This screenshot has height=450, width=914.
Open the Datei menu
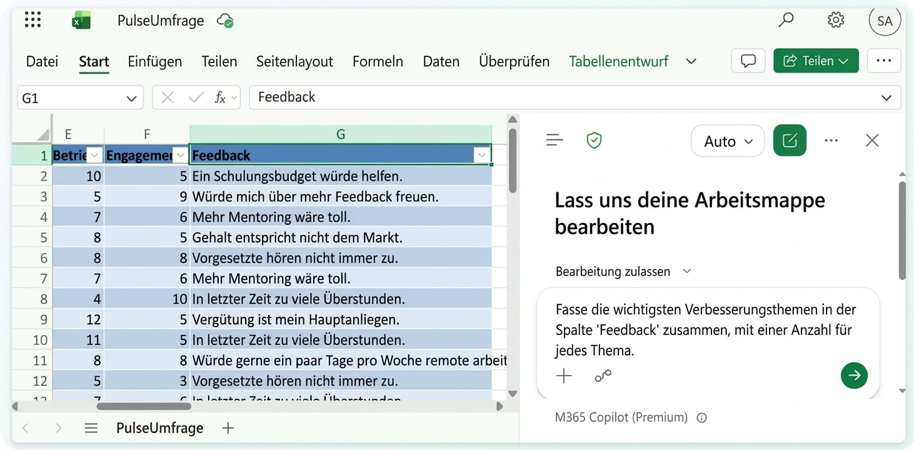tap(42, 61)
